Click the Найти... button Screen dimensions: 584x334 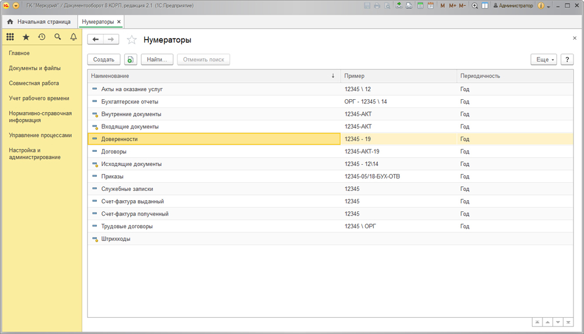click(157, 60)
